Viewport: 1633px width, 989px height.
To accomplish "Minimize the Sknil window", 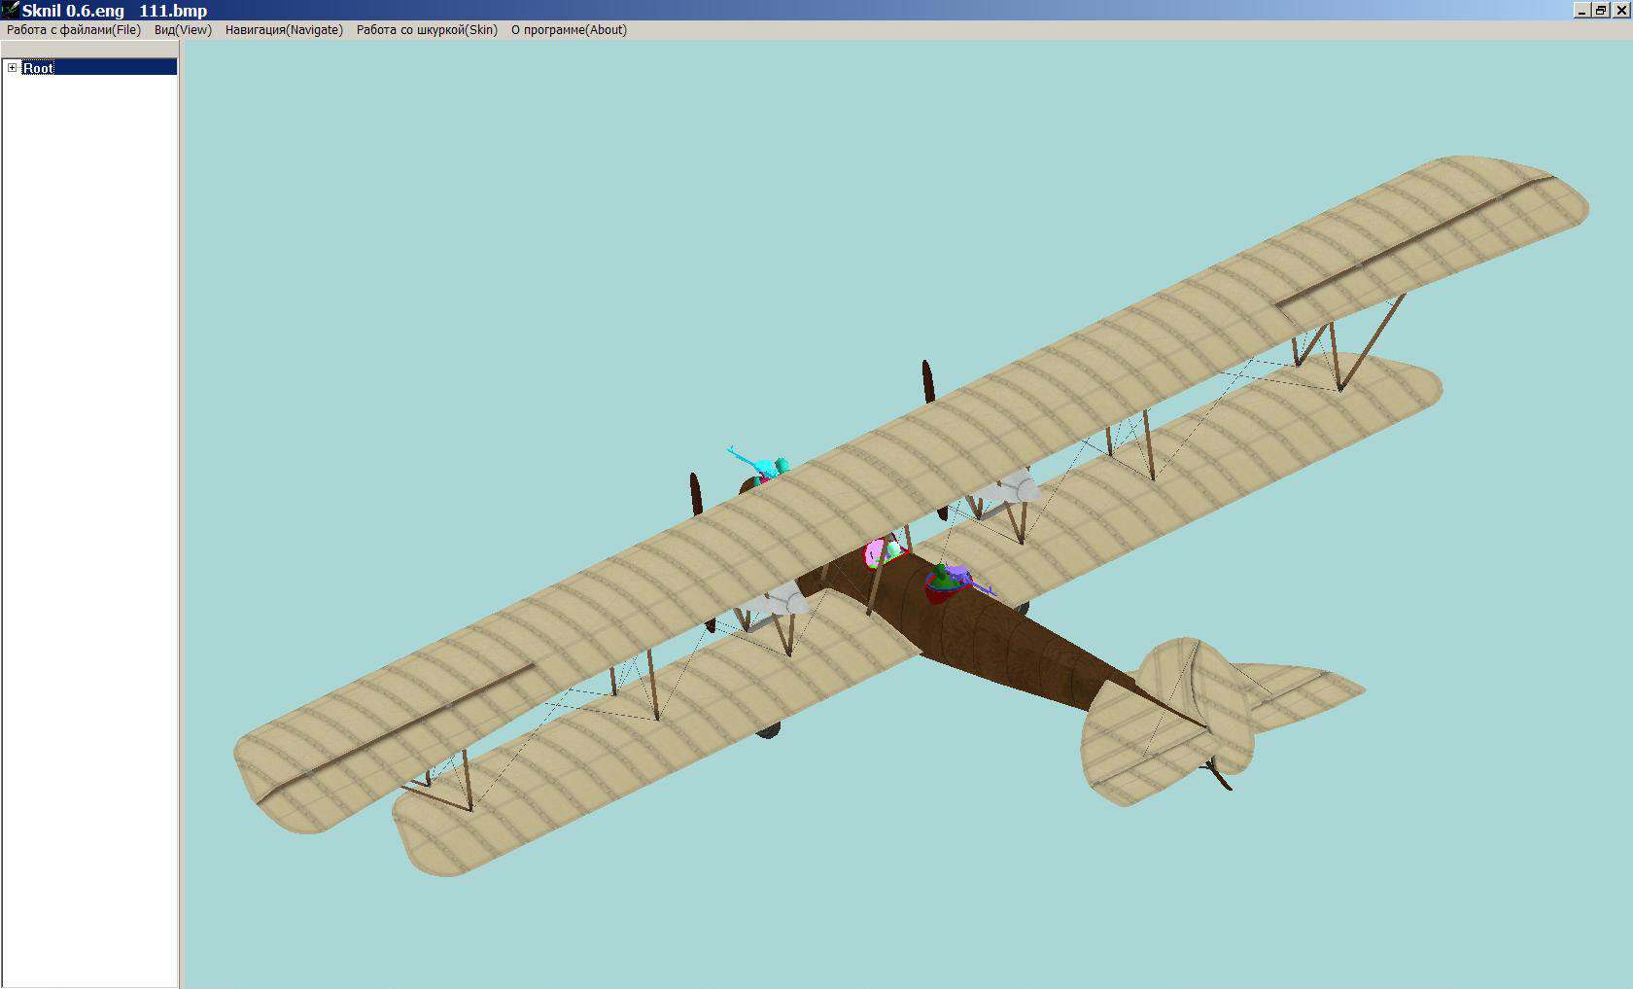I will [1582, 11].
